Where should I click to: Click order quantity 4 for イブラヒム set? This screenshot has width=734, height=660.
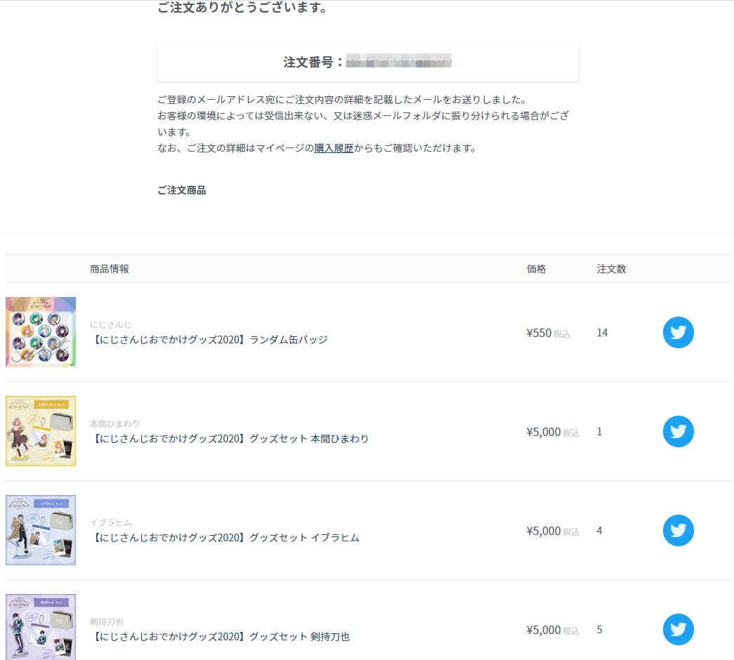pos(600,531)
